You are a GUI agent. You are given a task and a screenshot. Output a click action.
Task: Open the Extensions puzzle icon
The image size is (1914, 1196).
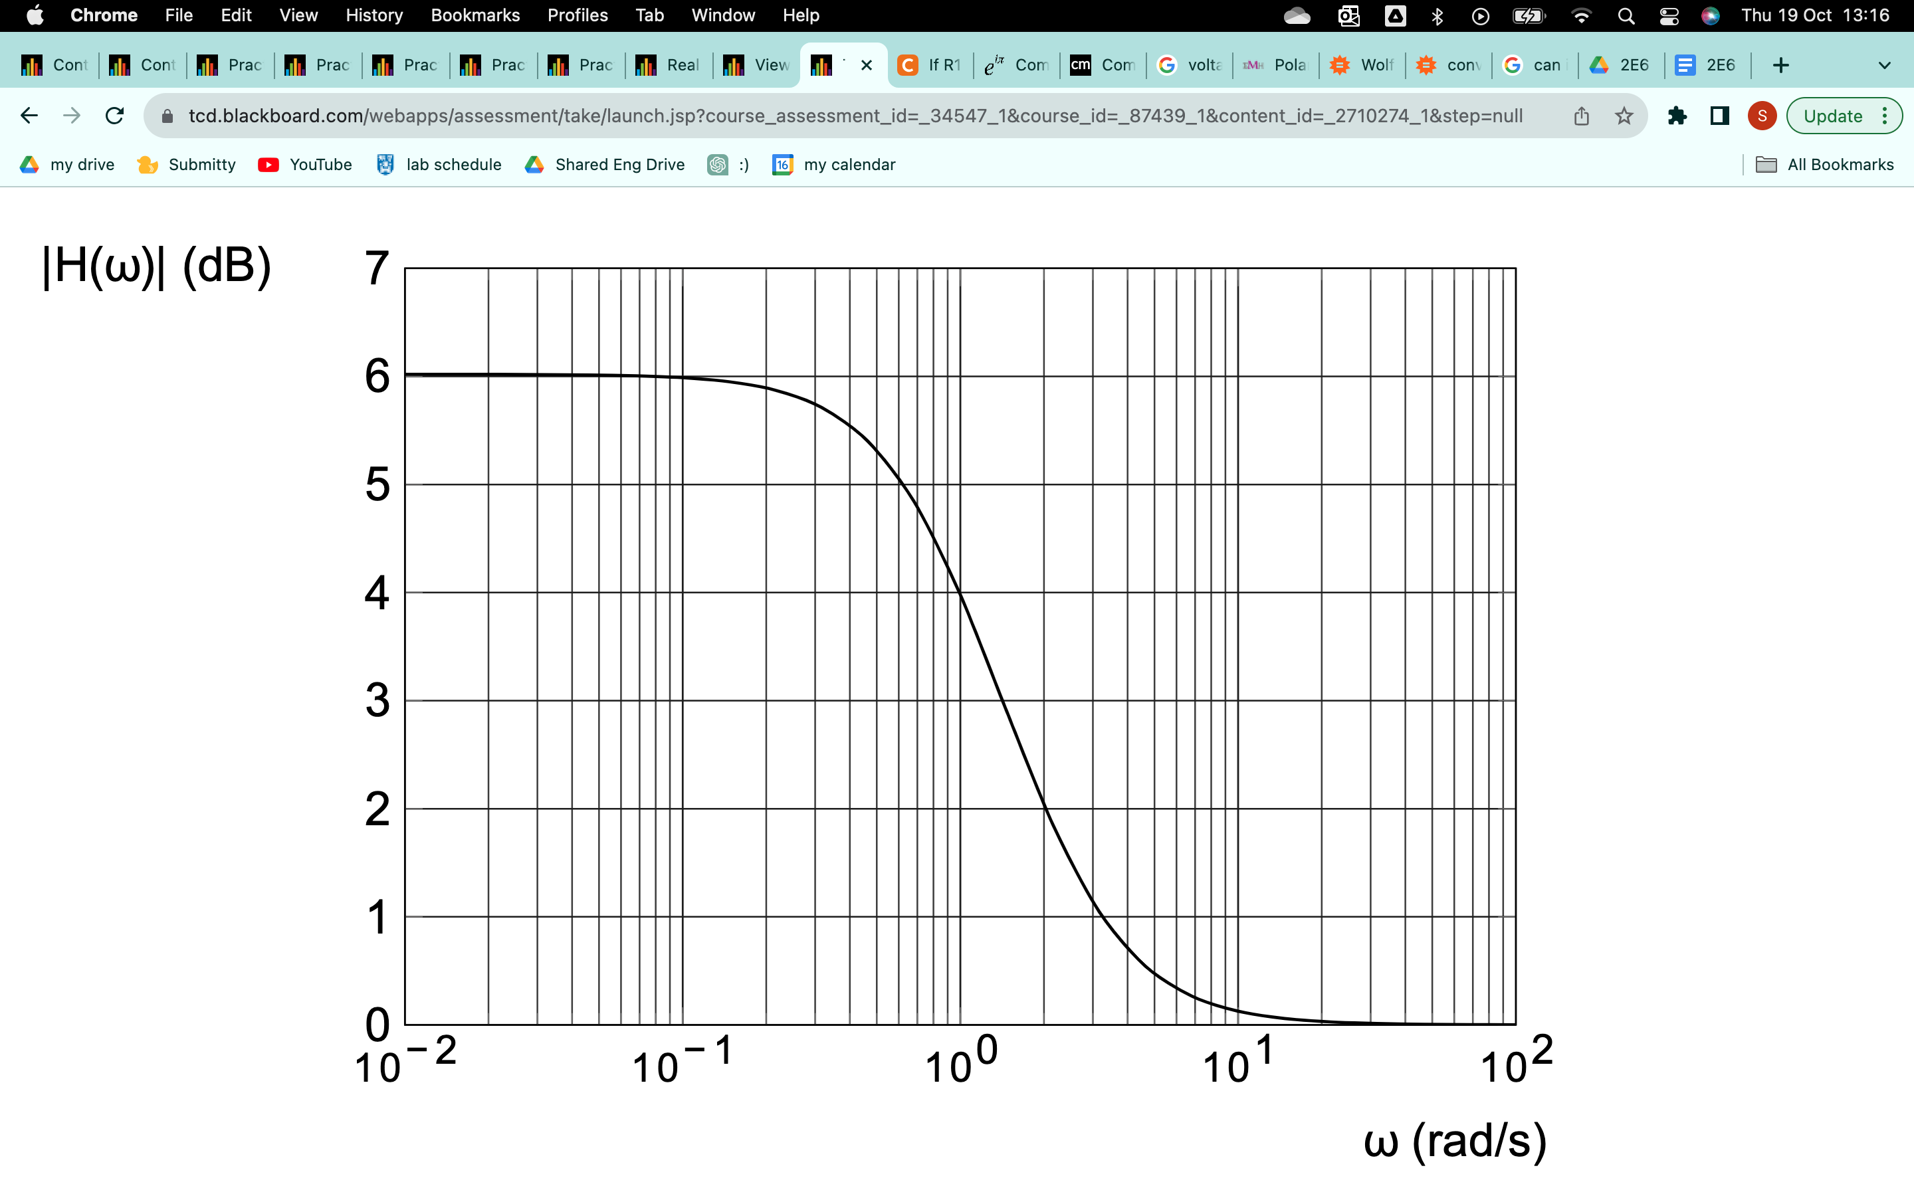click(x=1677, y=116)
